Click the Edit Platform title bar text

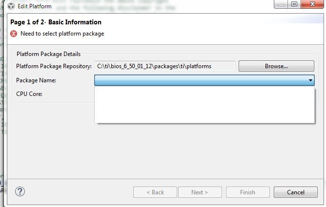tap(35, 6)
